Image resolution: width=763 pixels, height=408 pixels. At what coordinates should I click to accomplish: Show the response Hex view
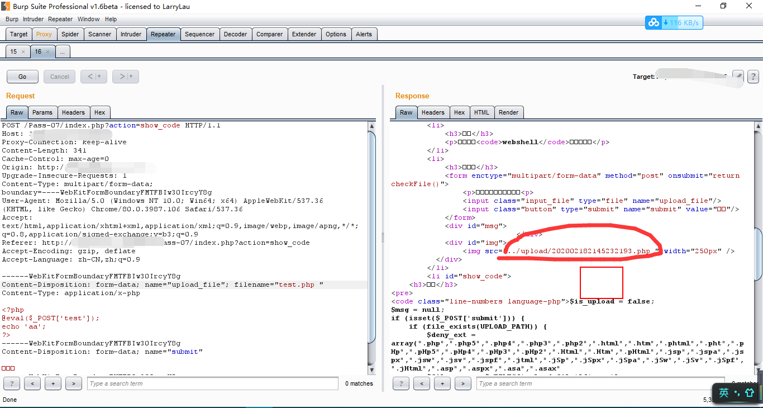point(459,112)
